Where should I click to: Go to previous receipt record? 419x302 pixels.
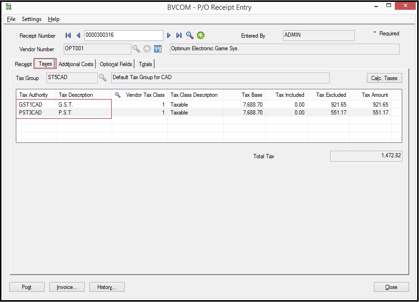point(78,35)
